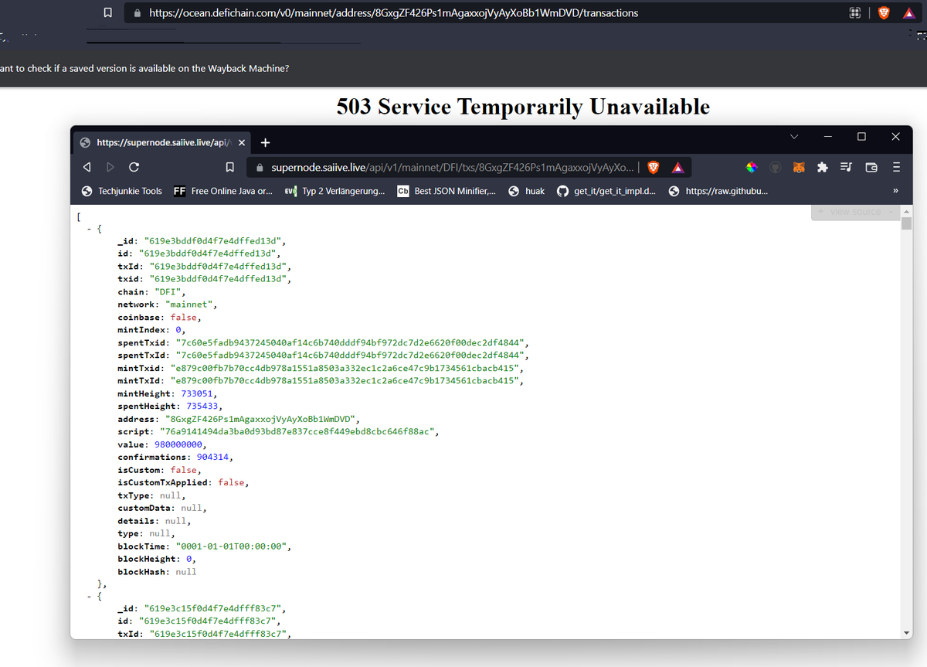Bookmark the supernode.saiive.live page
Viewport: 927px width, 667px height.
coord(229,167)
